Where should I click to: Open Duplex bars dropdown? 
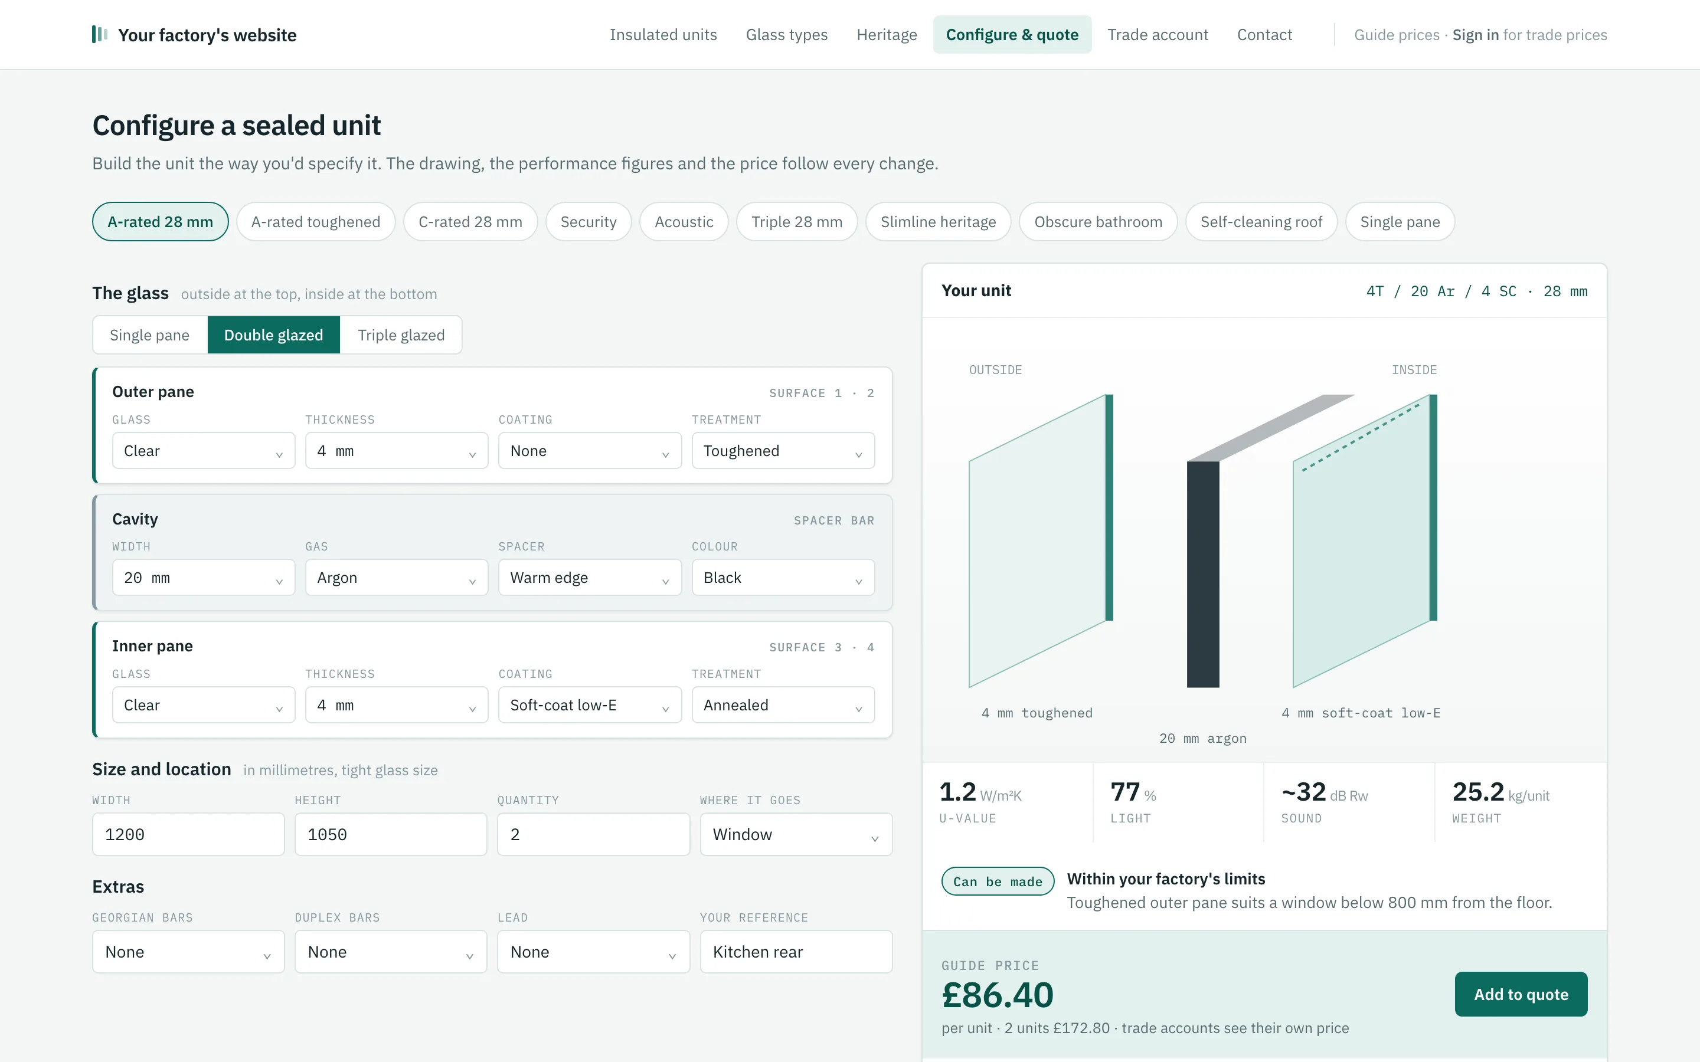[391, 952]
